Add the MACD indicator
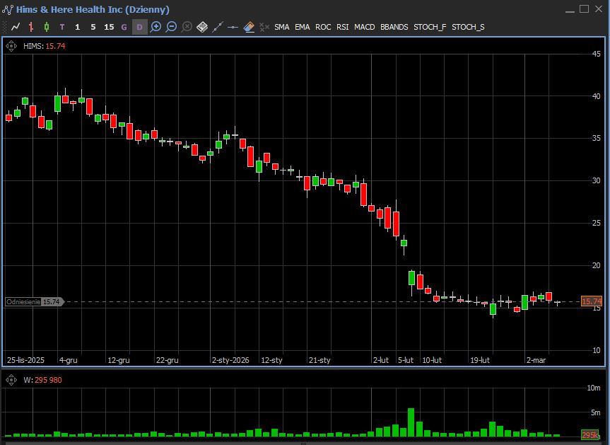This screenshot has width=610, height=445. [x=365, y=27]
